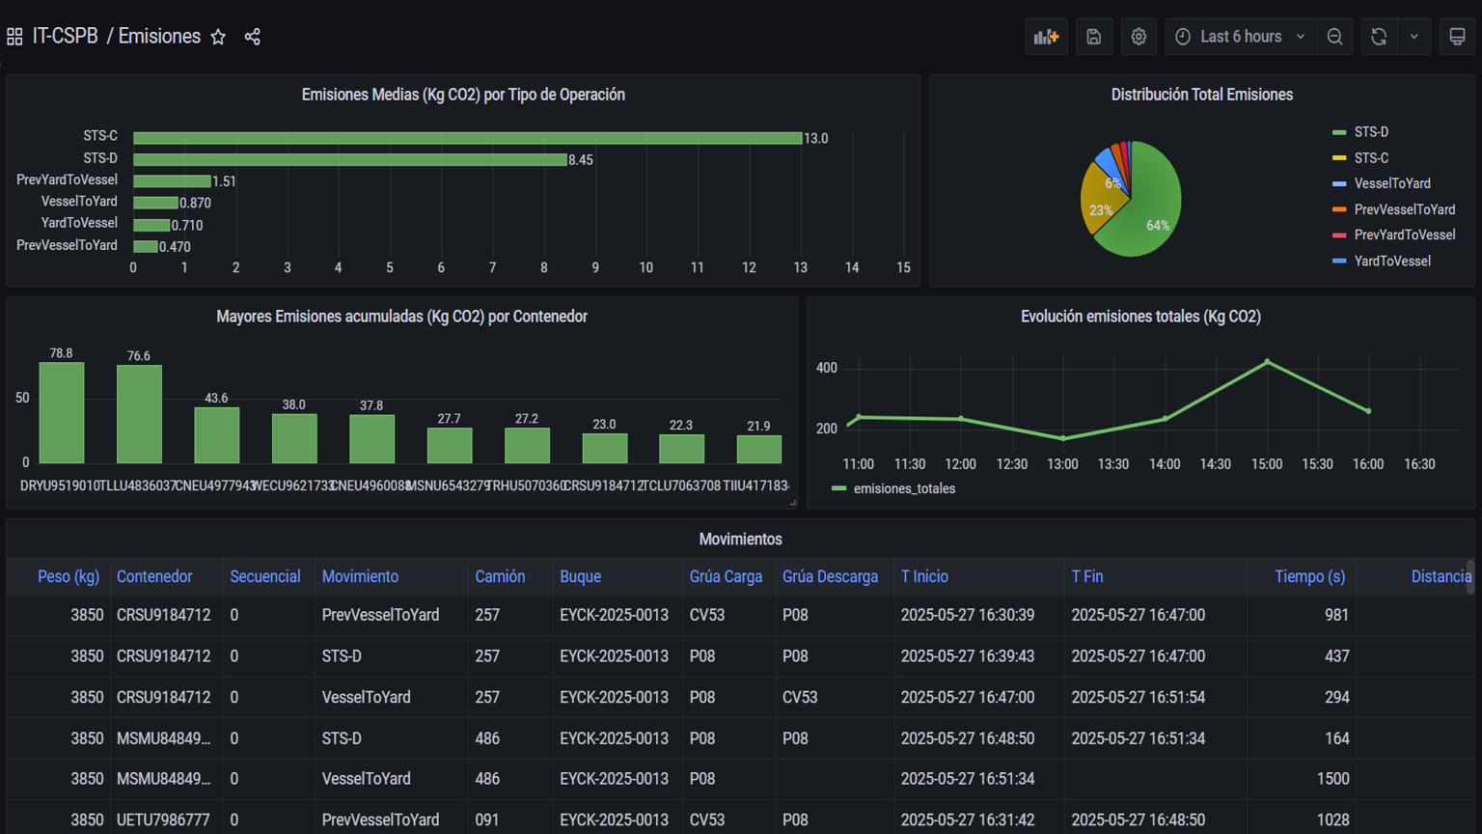This screenshot has height=834, width=1482.
Task: Click the TLLU4836037 76.6 bar
Action: click(x=139, y=414)
